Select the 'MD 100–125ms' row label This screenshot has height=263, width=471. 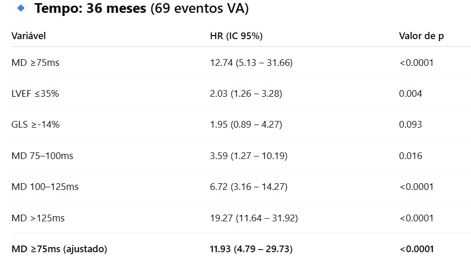click(x=45, y=187)
